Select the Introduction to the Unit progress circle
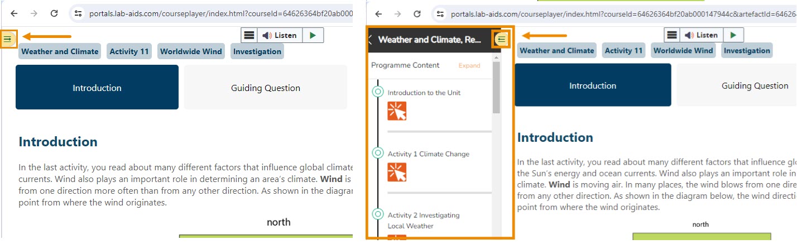 click(x=378, y=92)
